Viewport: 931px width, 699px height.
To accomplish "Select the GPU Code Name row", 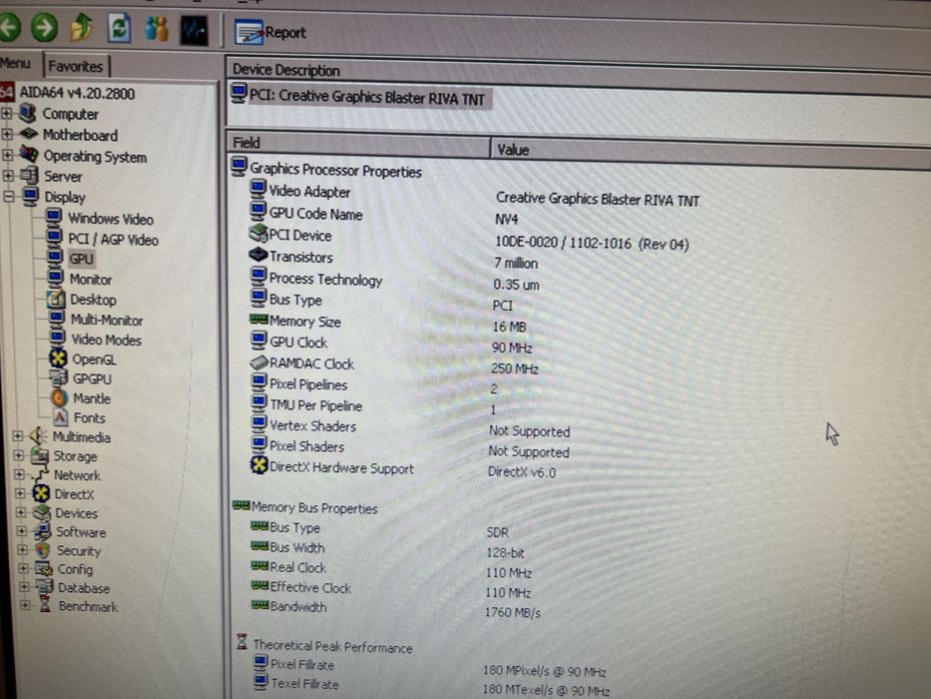I will 383,217.
